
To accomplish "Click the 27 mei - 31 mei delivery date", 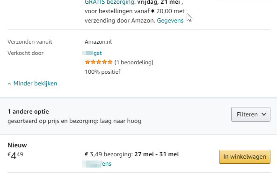I will point(157,154).
